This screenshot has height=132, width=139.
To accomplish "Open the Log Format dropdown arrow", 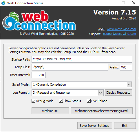I will click(100, 93).
